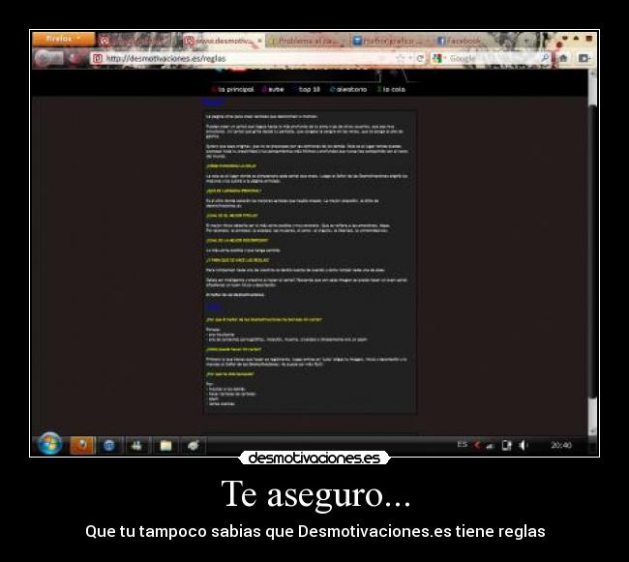
Task: Open the Windows Start menu
Action: [x=49, y=444]
